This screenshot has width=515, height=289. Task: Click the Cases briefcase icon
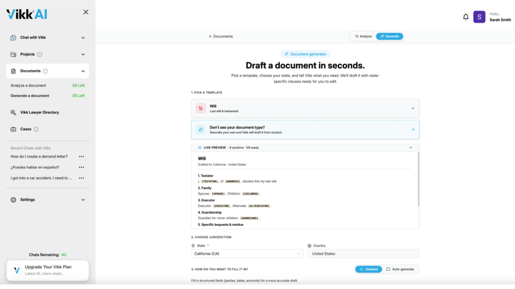(13, 129)
